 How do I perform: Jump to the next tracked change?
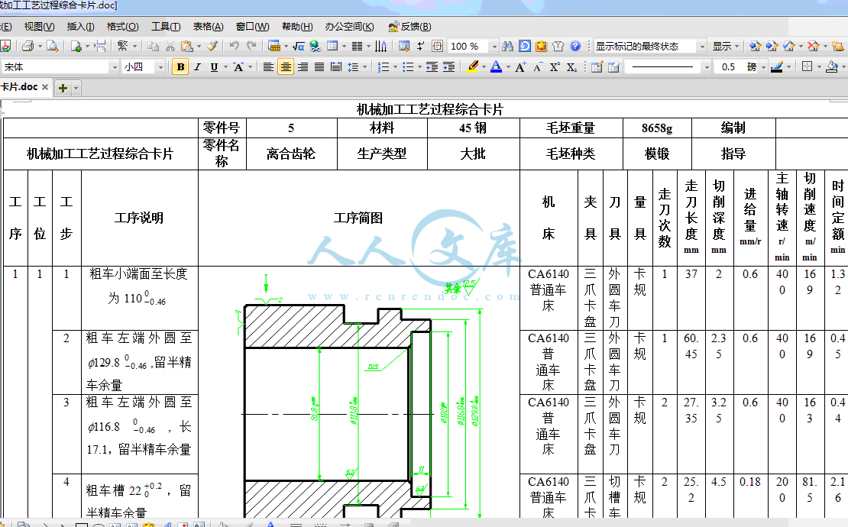(772, 47)
